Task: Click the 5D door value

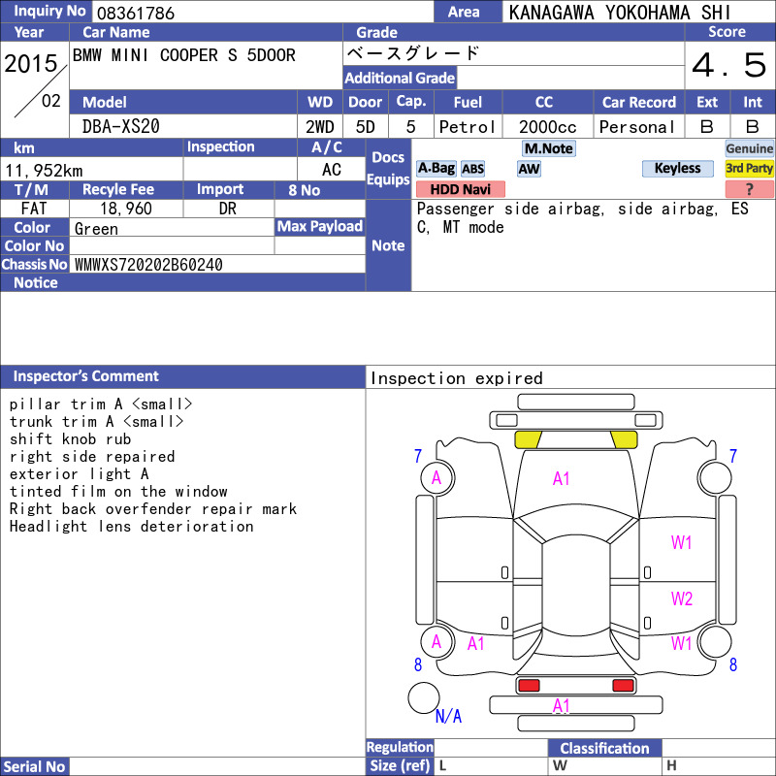Action: tap(366, 127)
